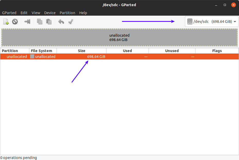The width and height of the screenshot is (239, 160).
Task: Open the Help menu
Action: 83,13
